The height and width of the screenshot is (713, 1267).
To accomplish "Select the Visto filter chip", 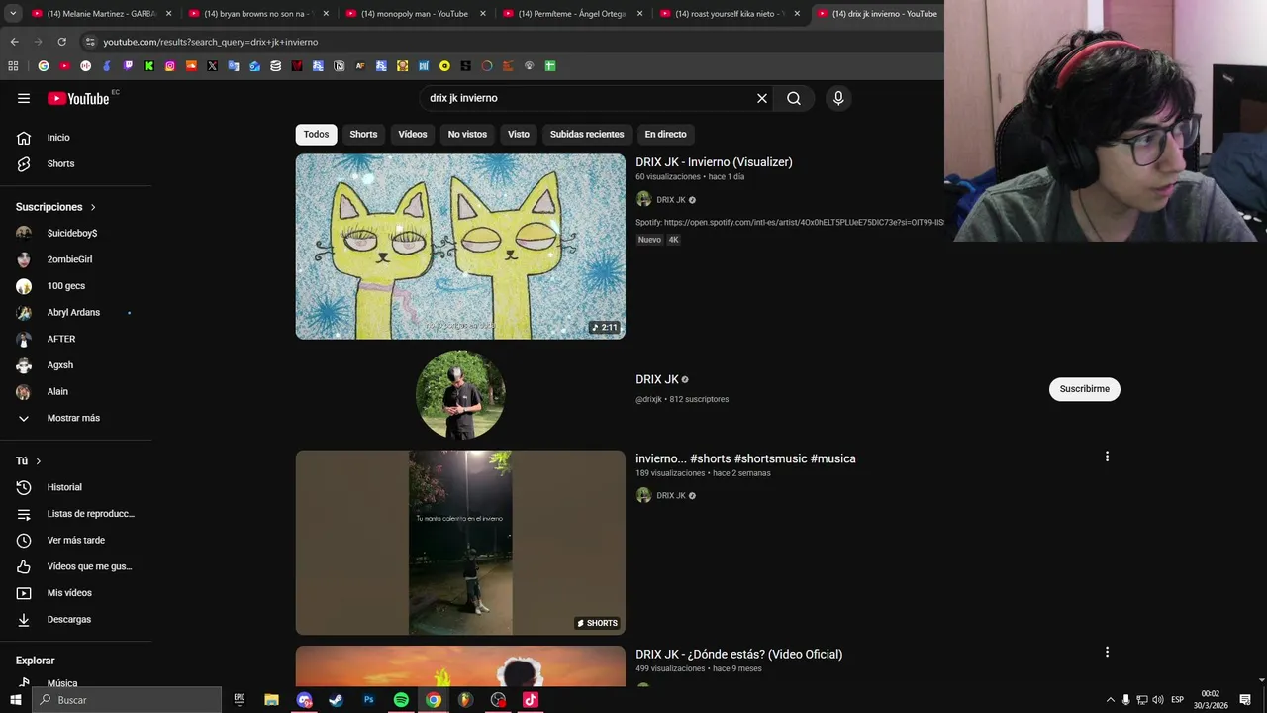I will point(519,134).
